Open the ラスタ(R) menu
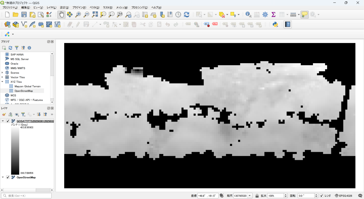364x199 pixels. [x=108, y=8]
